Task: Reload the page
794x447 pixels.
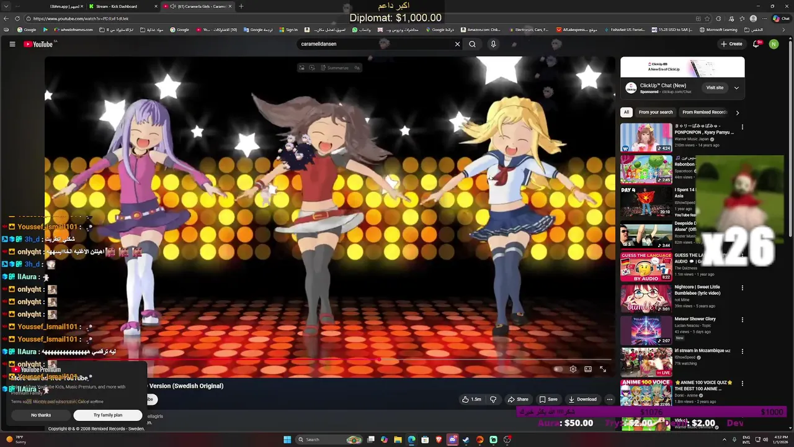Action: (17, 19)
